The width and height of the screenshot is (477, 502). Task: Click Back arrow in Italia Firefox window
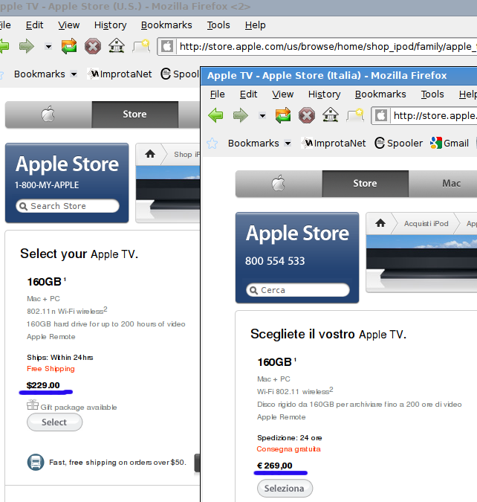pyautogui.click(x=215, y=115)
